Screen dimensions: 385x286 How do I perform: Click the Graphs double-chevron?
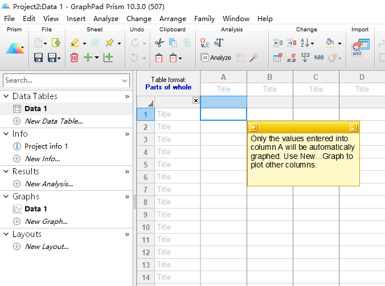pos(127,197)
